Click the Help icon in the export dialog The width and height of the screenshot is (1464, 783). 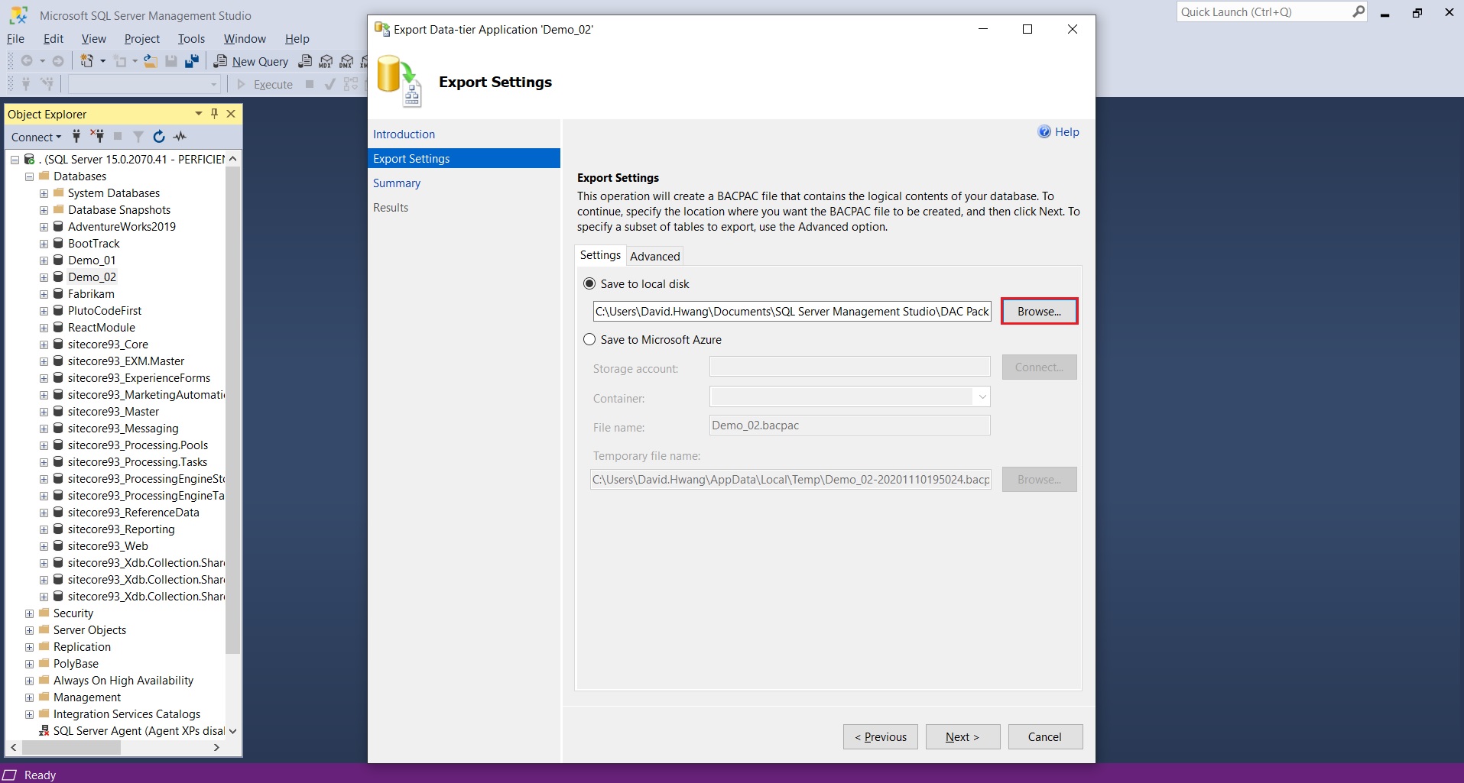[1044, 131]
